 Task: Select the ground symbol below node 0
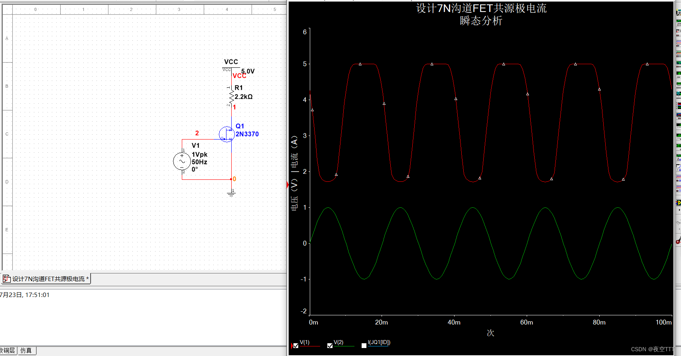[x=231, y=193]
